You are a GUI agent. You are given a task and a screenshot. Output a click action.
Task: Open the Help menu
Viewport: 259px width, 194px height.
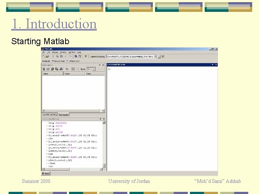pos(79,52)
